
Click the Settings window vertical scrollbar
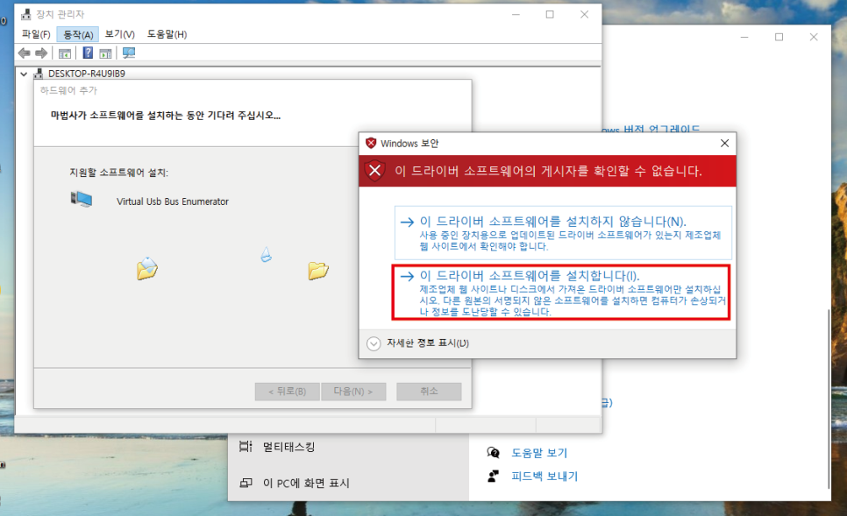click(828, 399)
